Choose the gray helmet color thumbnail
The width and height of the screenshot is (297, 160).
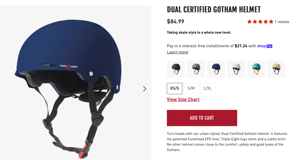click(x=196, y=69)
